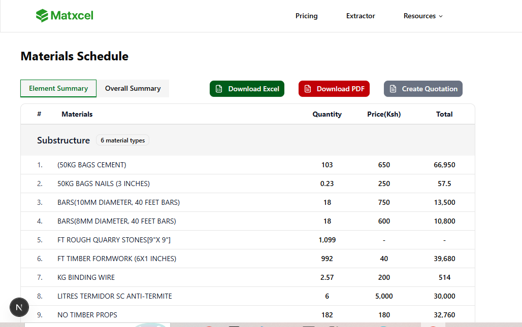Click the chevron arrow next to Resources
This screenshot has width=522, height=327.
[x=440, y=16]
